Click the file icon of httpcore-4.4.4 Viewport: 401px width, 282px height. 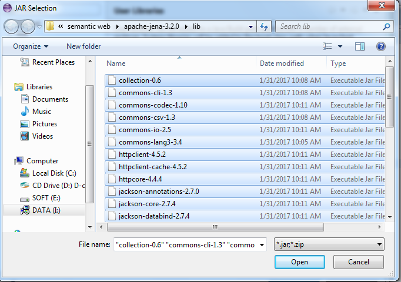112,179
